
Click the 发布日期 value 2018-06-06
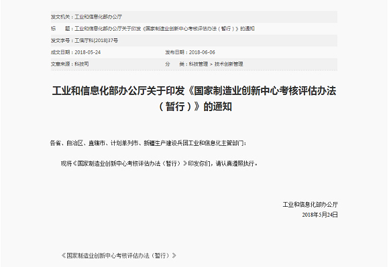[202, 52]
